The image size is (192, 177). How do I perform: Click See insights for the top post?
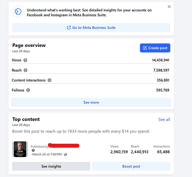[51, 166]
